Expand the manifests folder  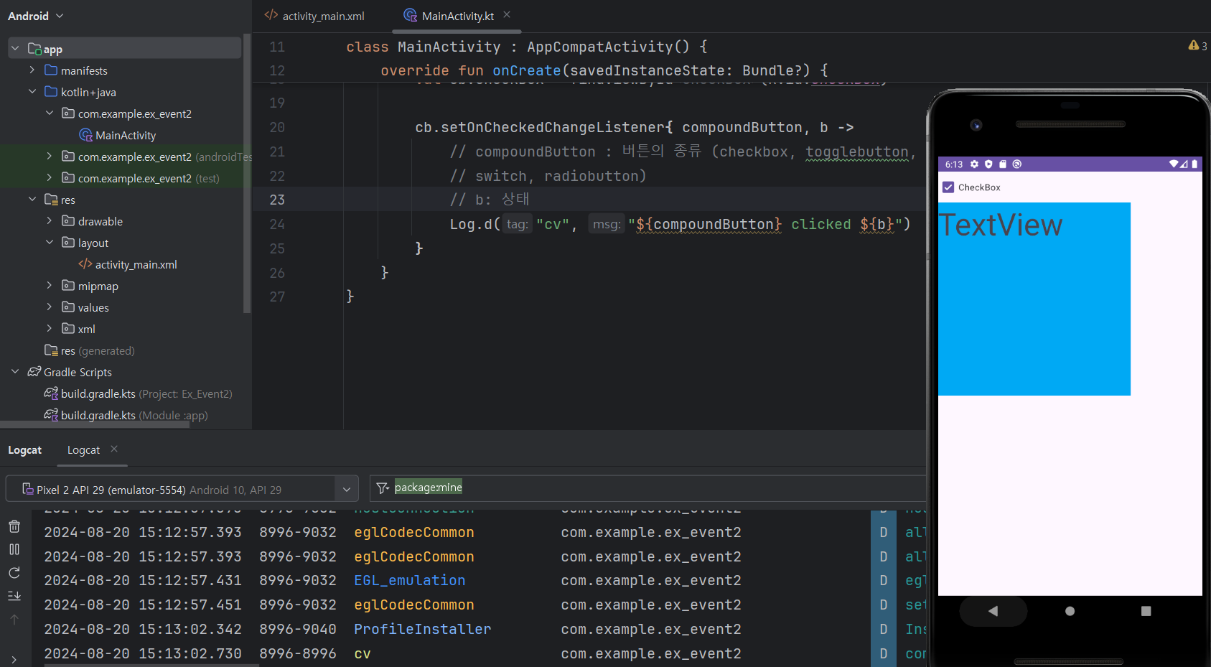pos(32,70)
